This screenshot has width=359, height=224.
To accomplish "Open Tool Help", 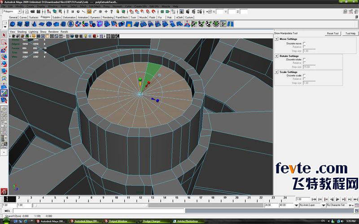I will coord(350,34).
